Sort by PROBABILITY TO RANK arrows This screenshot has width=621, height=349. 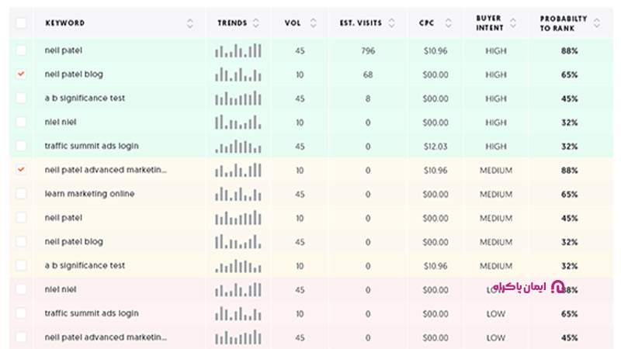597,23
